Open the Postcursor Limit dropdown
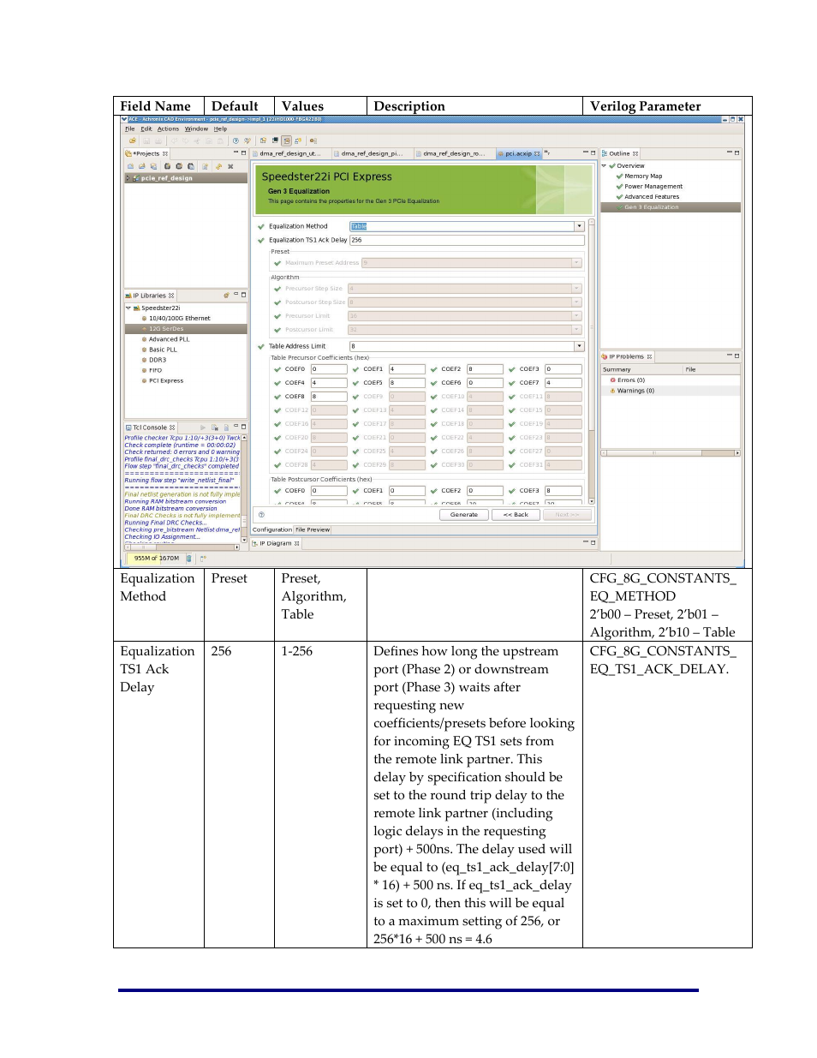The width and height of the screenshot is (817, 1058). pyautogui.click(x=576, y=330)
